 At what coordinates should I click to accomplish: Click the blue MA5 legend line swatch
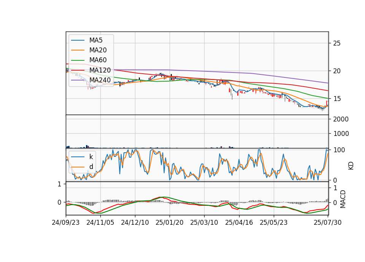coord(78,40)
